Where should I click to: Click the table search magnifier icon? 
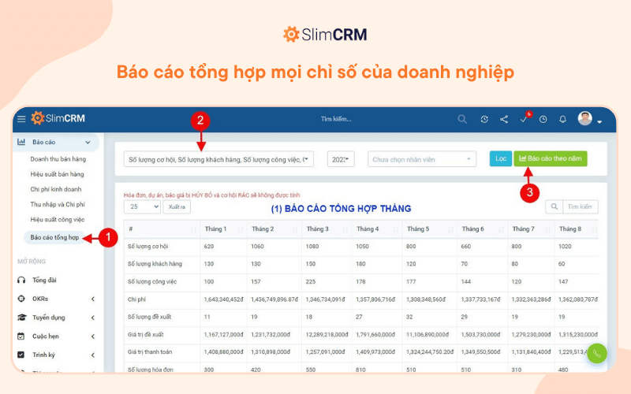click(554, 206)
